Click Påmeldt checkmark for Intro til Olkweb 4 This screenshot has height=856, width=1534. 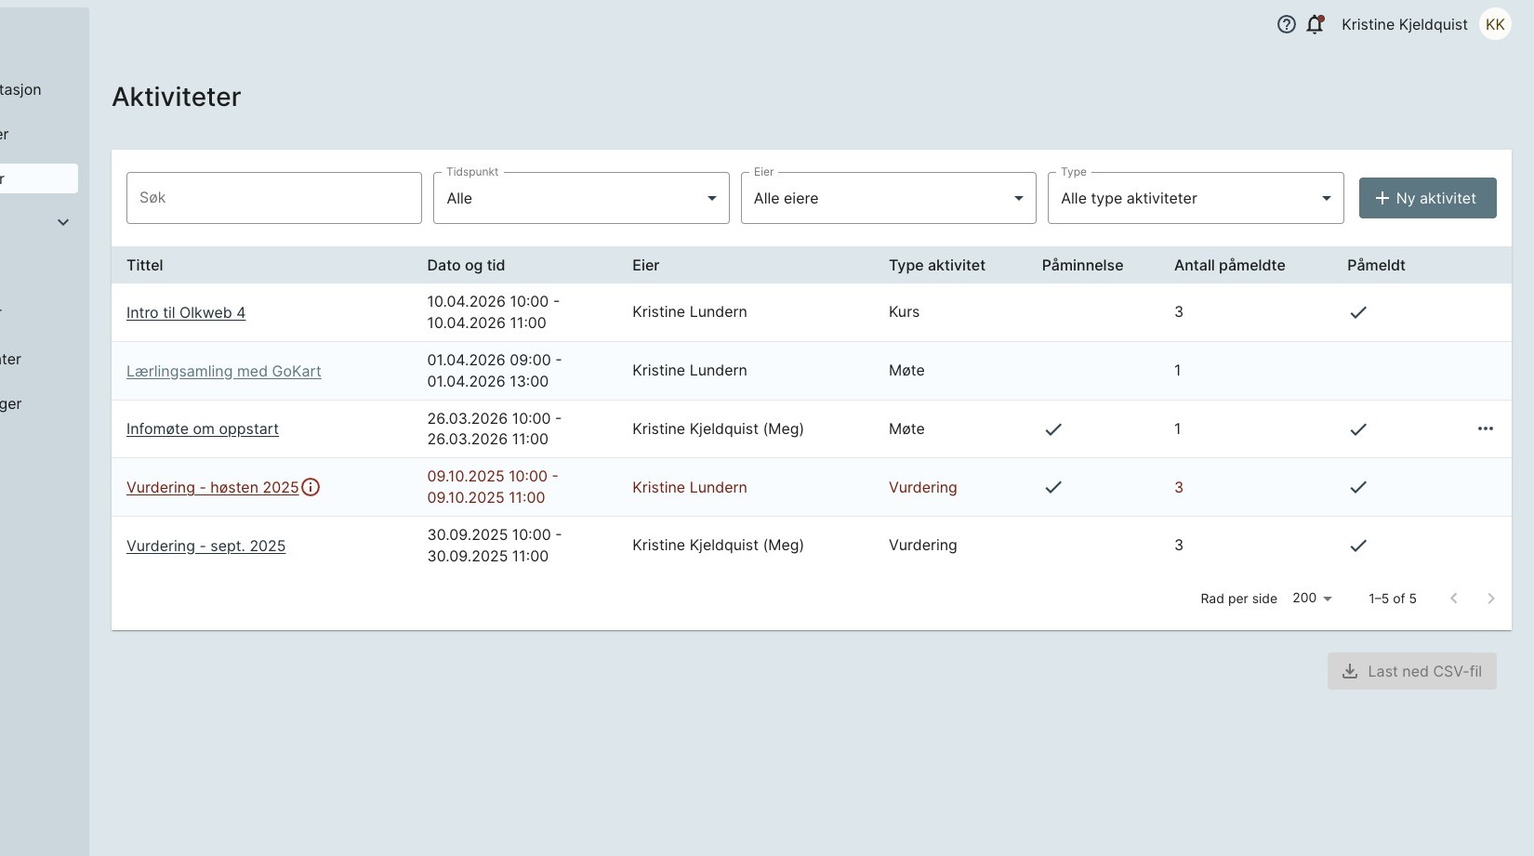click(x=1357, y=312)
